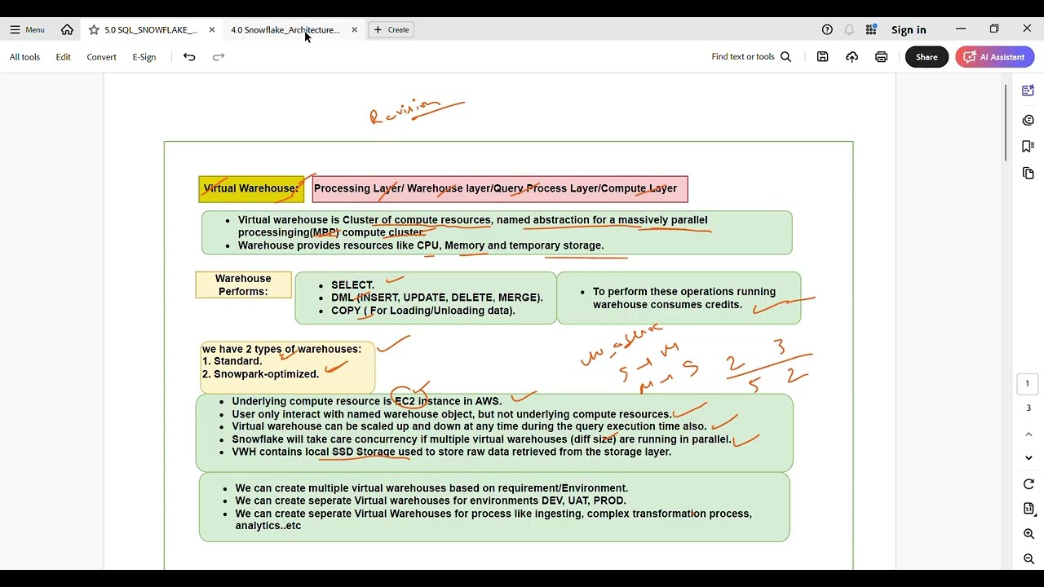This screenshot has height=587, width=1044.
Task: Close the 4.0 Snowflake_Architecture tab
Action: 354,29
